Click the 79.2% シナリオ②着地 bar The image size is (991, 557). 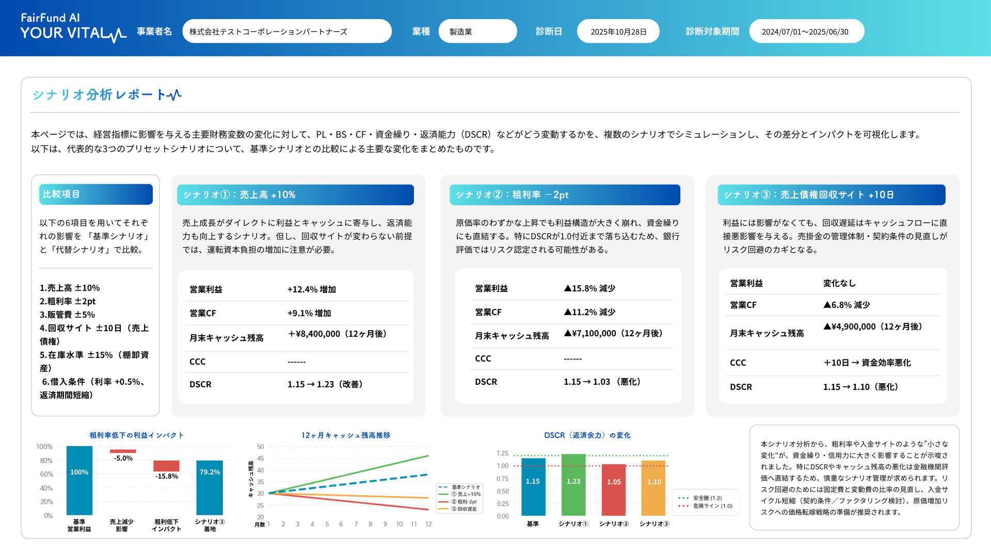[210, 487]
